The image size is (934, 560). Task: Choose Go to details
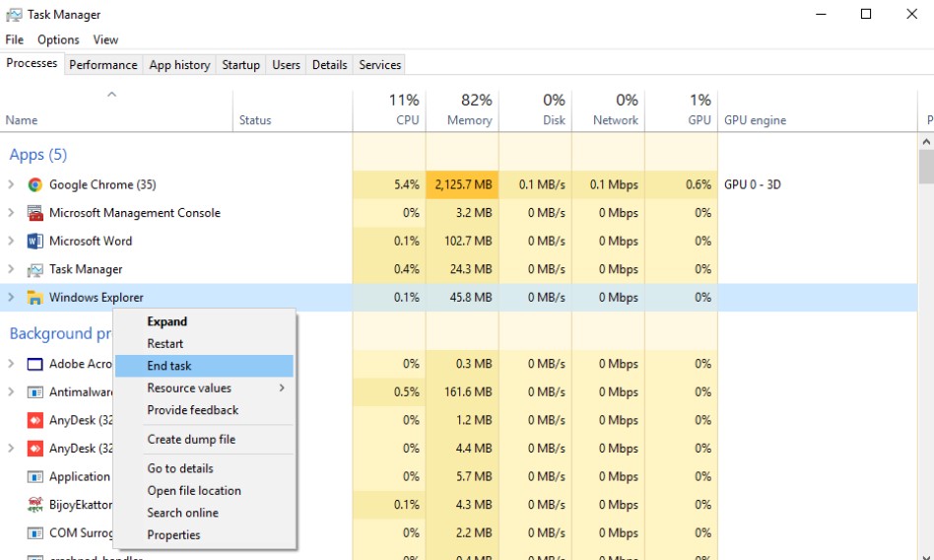point(204,468)
